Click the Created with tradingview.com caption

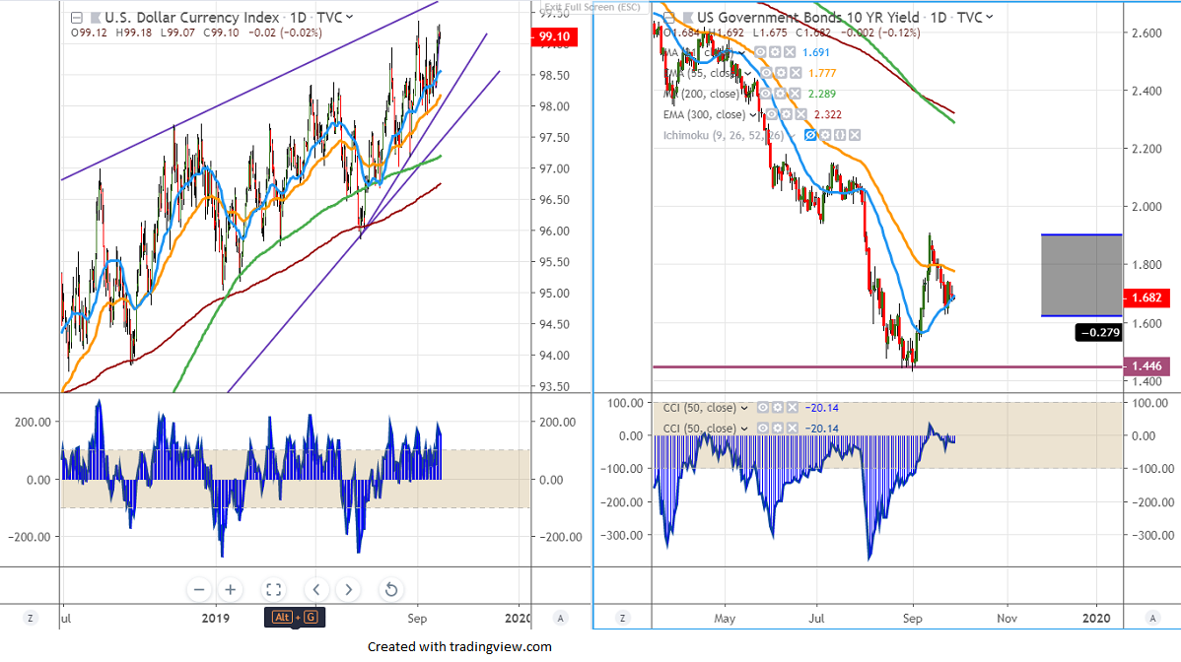coord(459,647)
